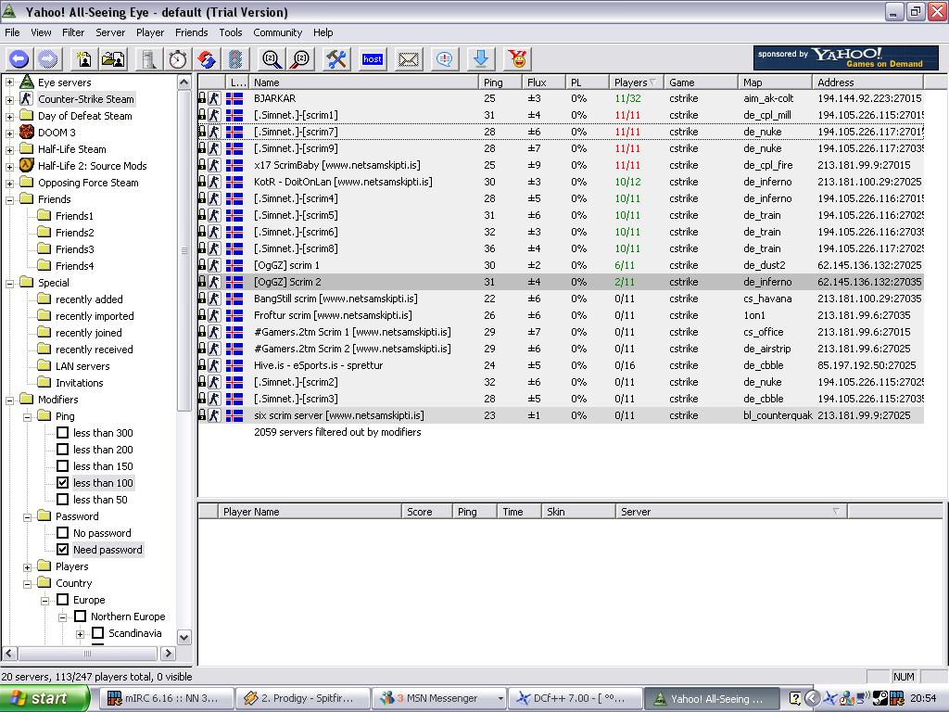Click the Windows Start button
The image size is (949, 712).
pos(45,698)
